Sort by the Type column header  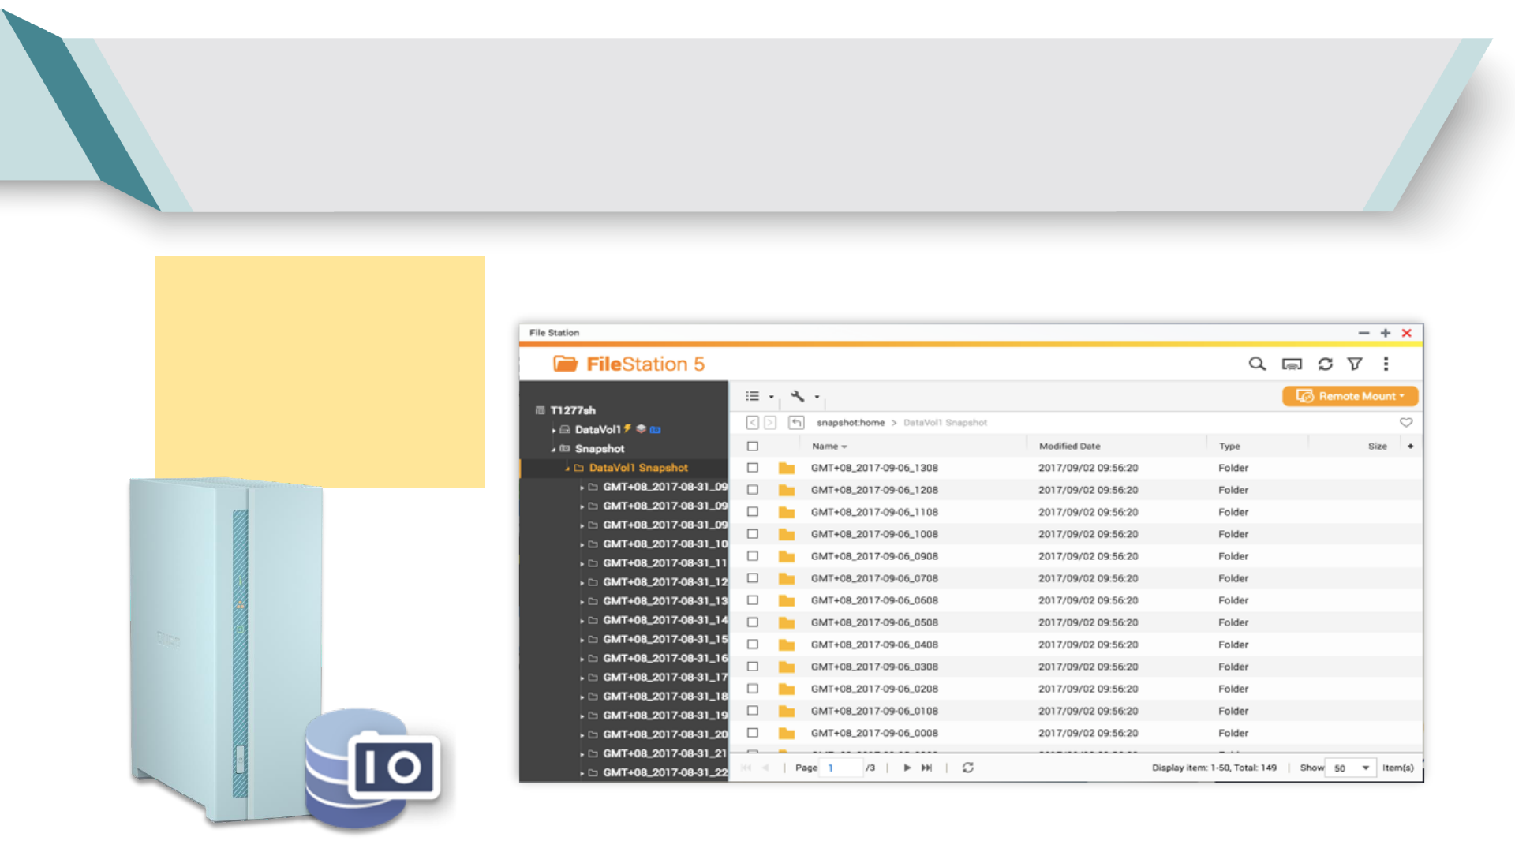pyautogui.click(x=1229, y=447)
